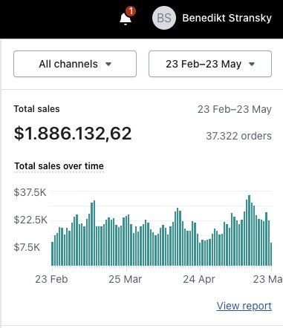This screenshot has height=328, width=283.
Task: Click the $37.5K y-axis label
Action: click(30, 192)
